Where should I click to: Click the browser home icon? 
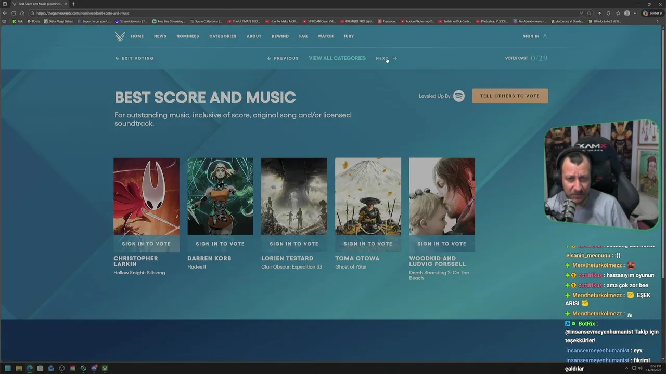[x=22, y=13]
